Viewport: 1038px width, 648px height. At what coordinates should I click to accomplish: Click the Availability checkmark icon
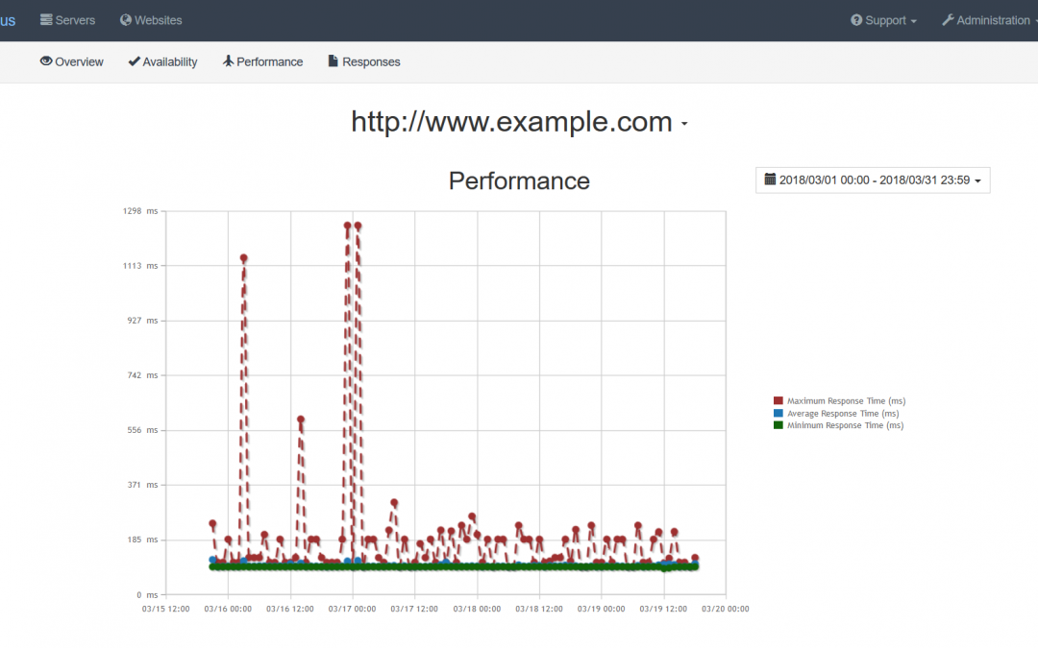click(134, 61)
